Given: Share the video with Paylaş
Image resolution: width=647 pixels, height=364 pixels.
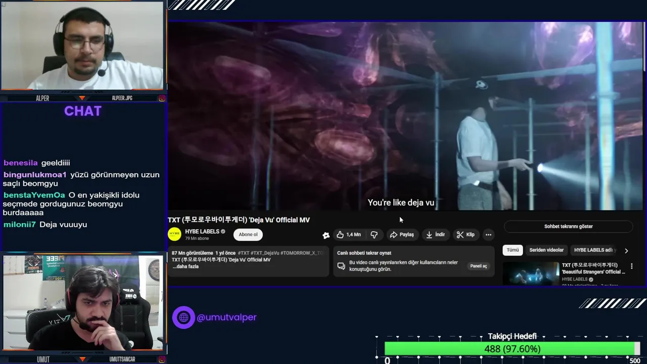Looking at the screenshot, I should pos(402,235).
